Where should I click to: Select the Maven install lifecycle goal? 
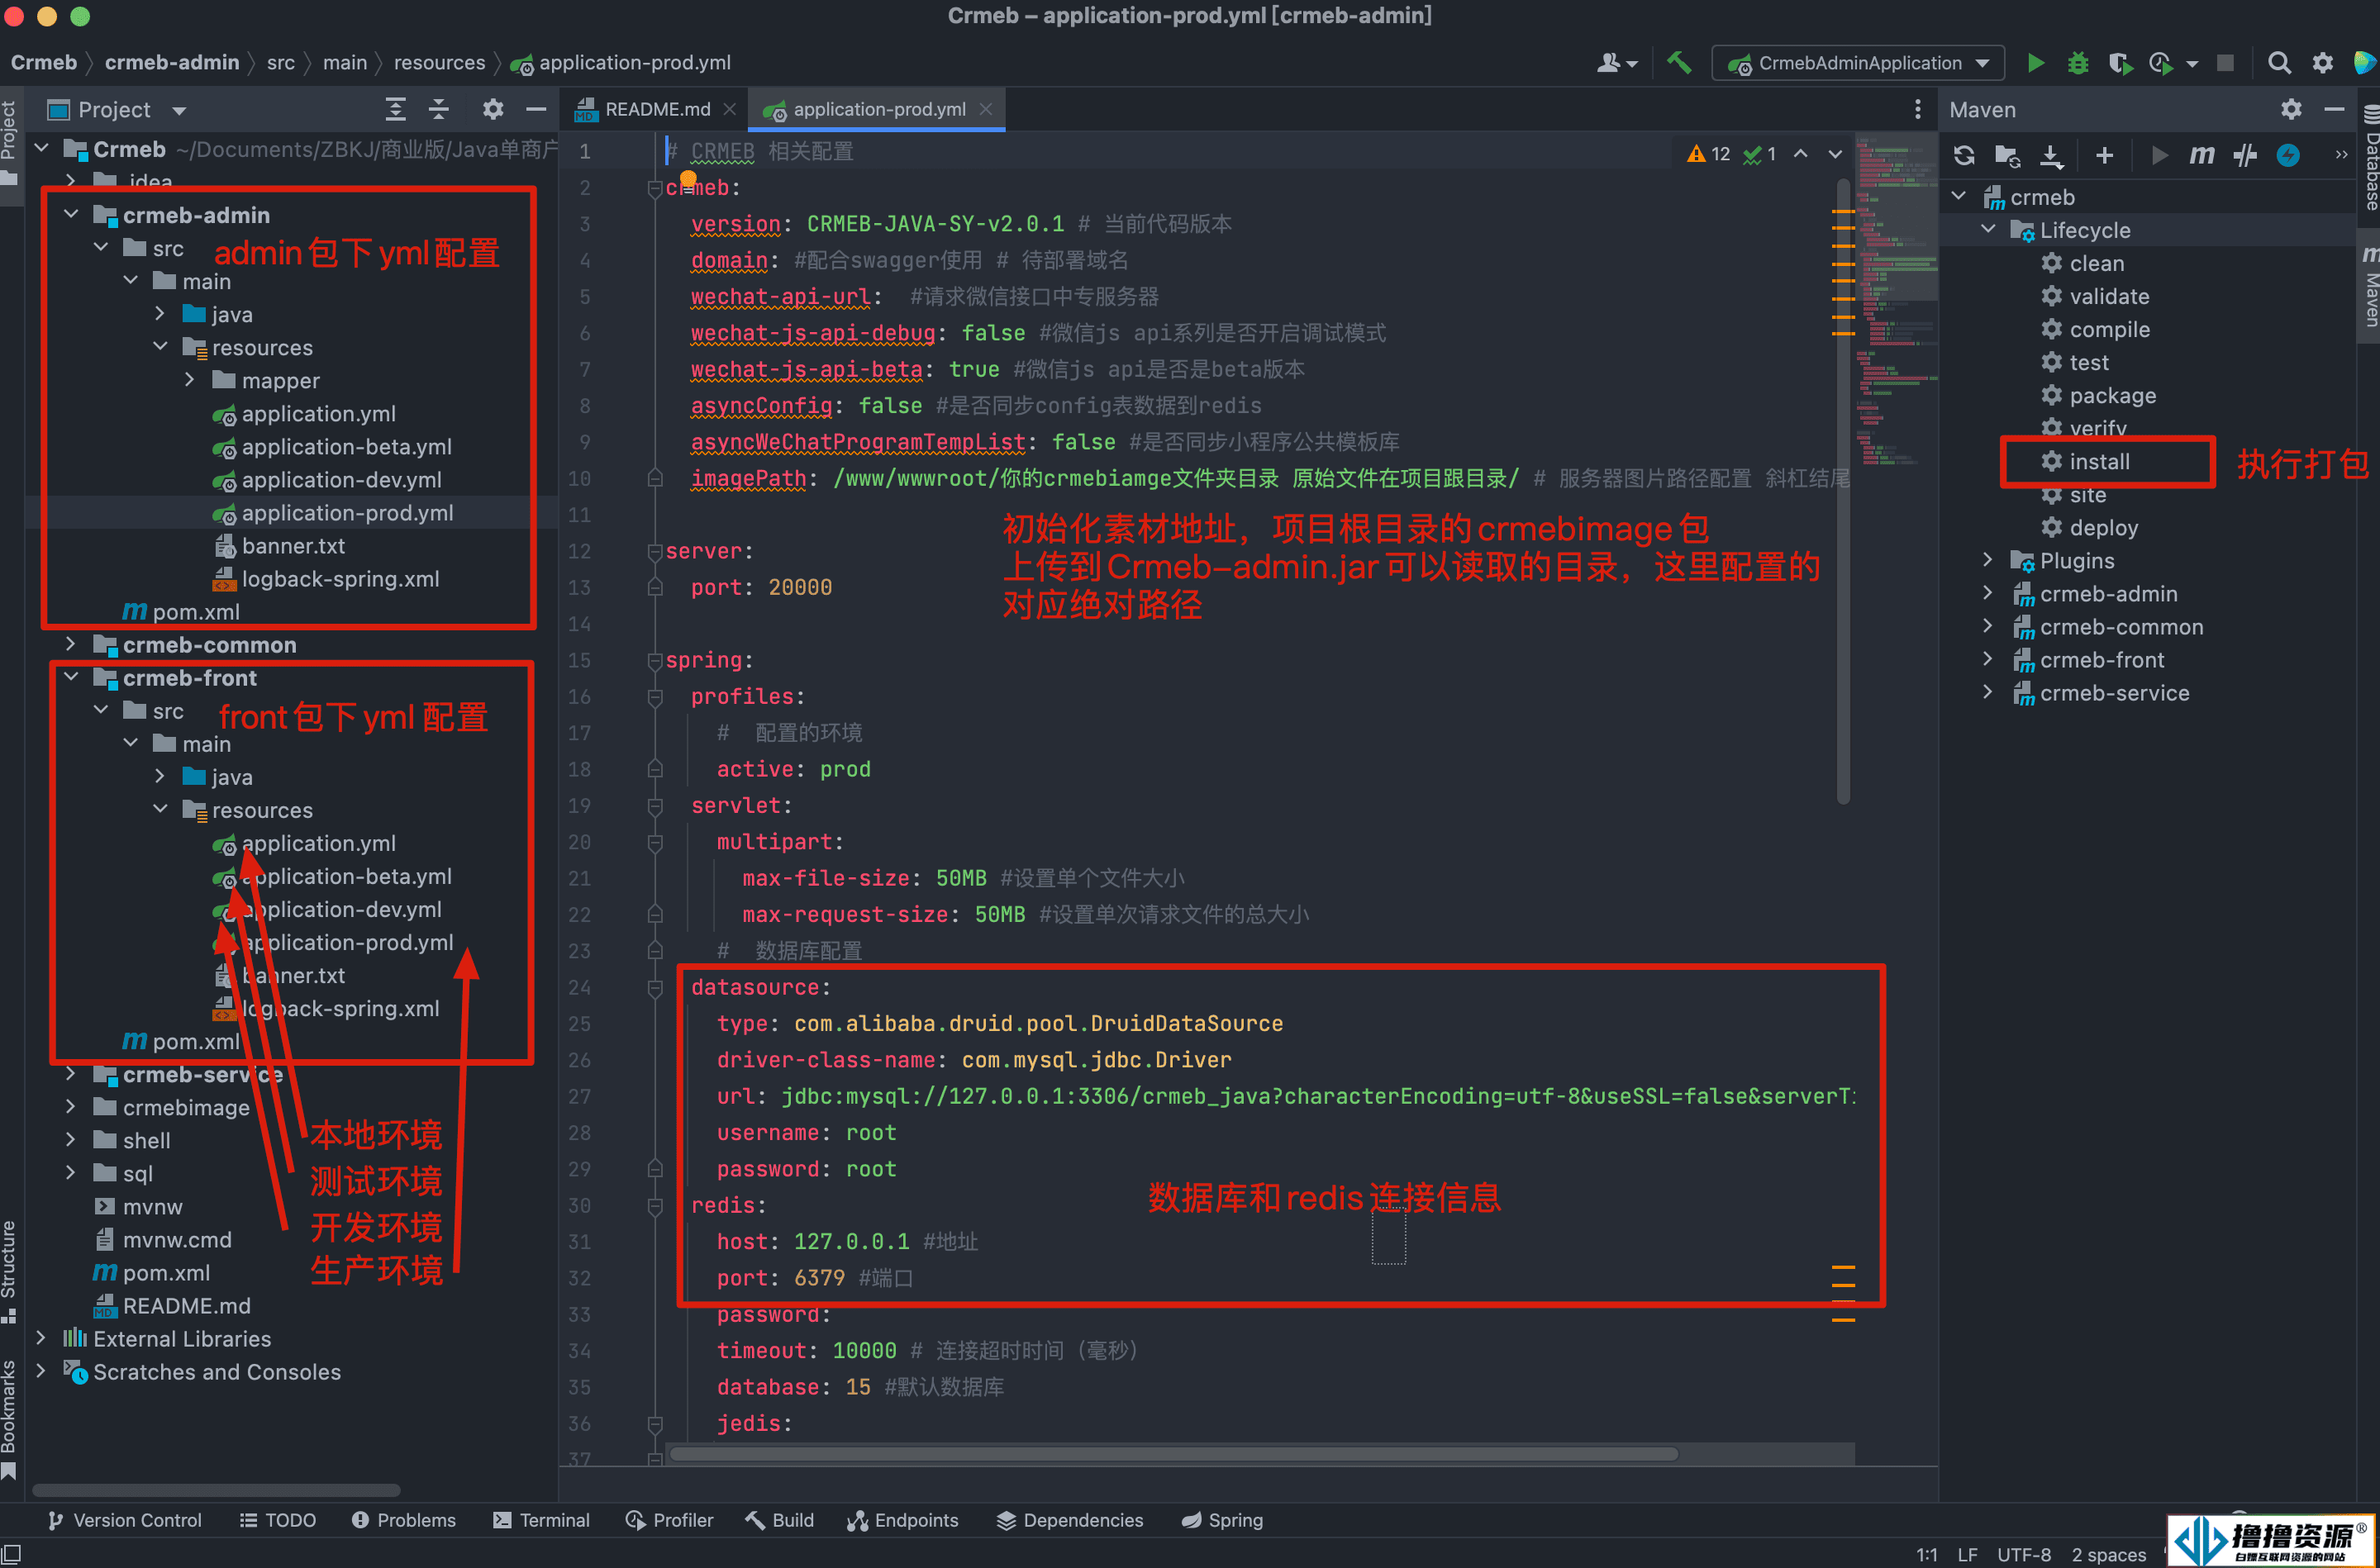pyautogui.click(x=2099, y=461)
